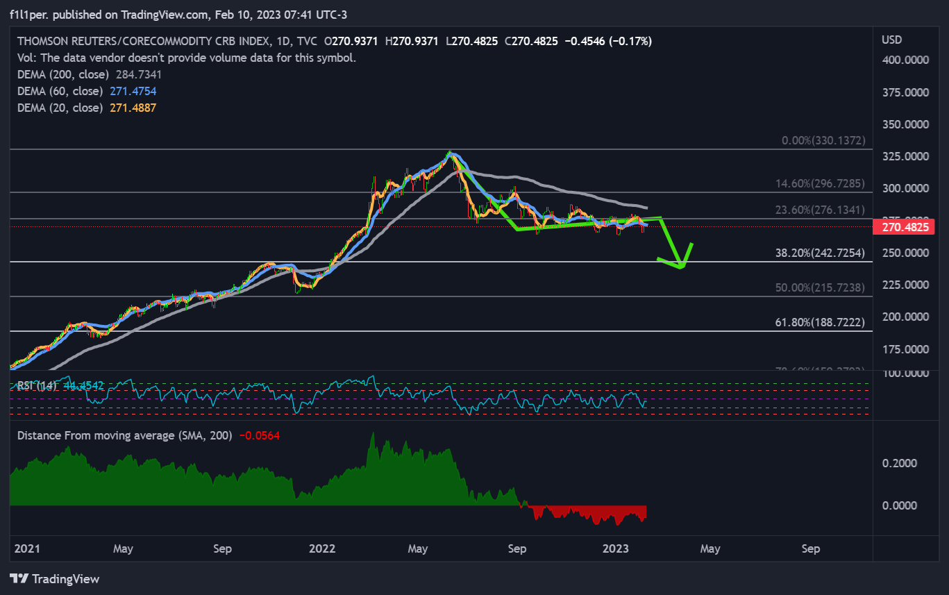Screen dimensions: 949x595
Task: Click the Vol data vendor notice line
Action: pyautogui.click(x=186, y=58)
